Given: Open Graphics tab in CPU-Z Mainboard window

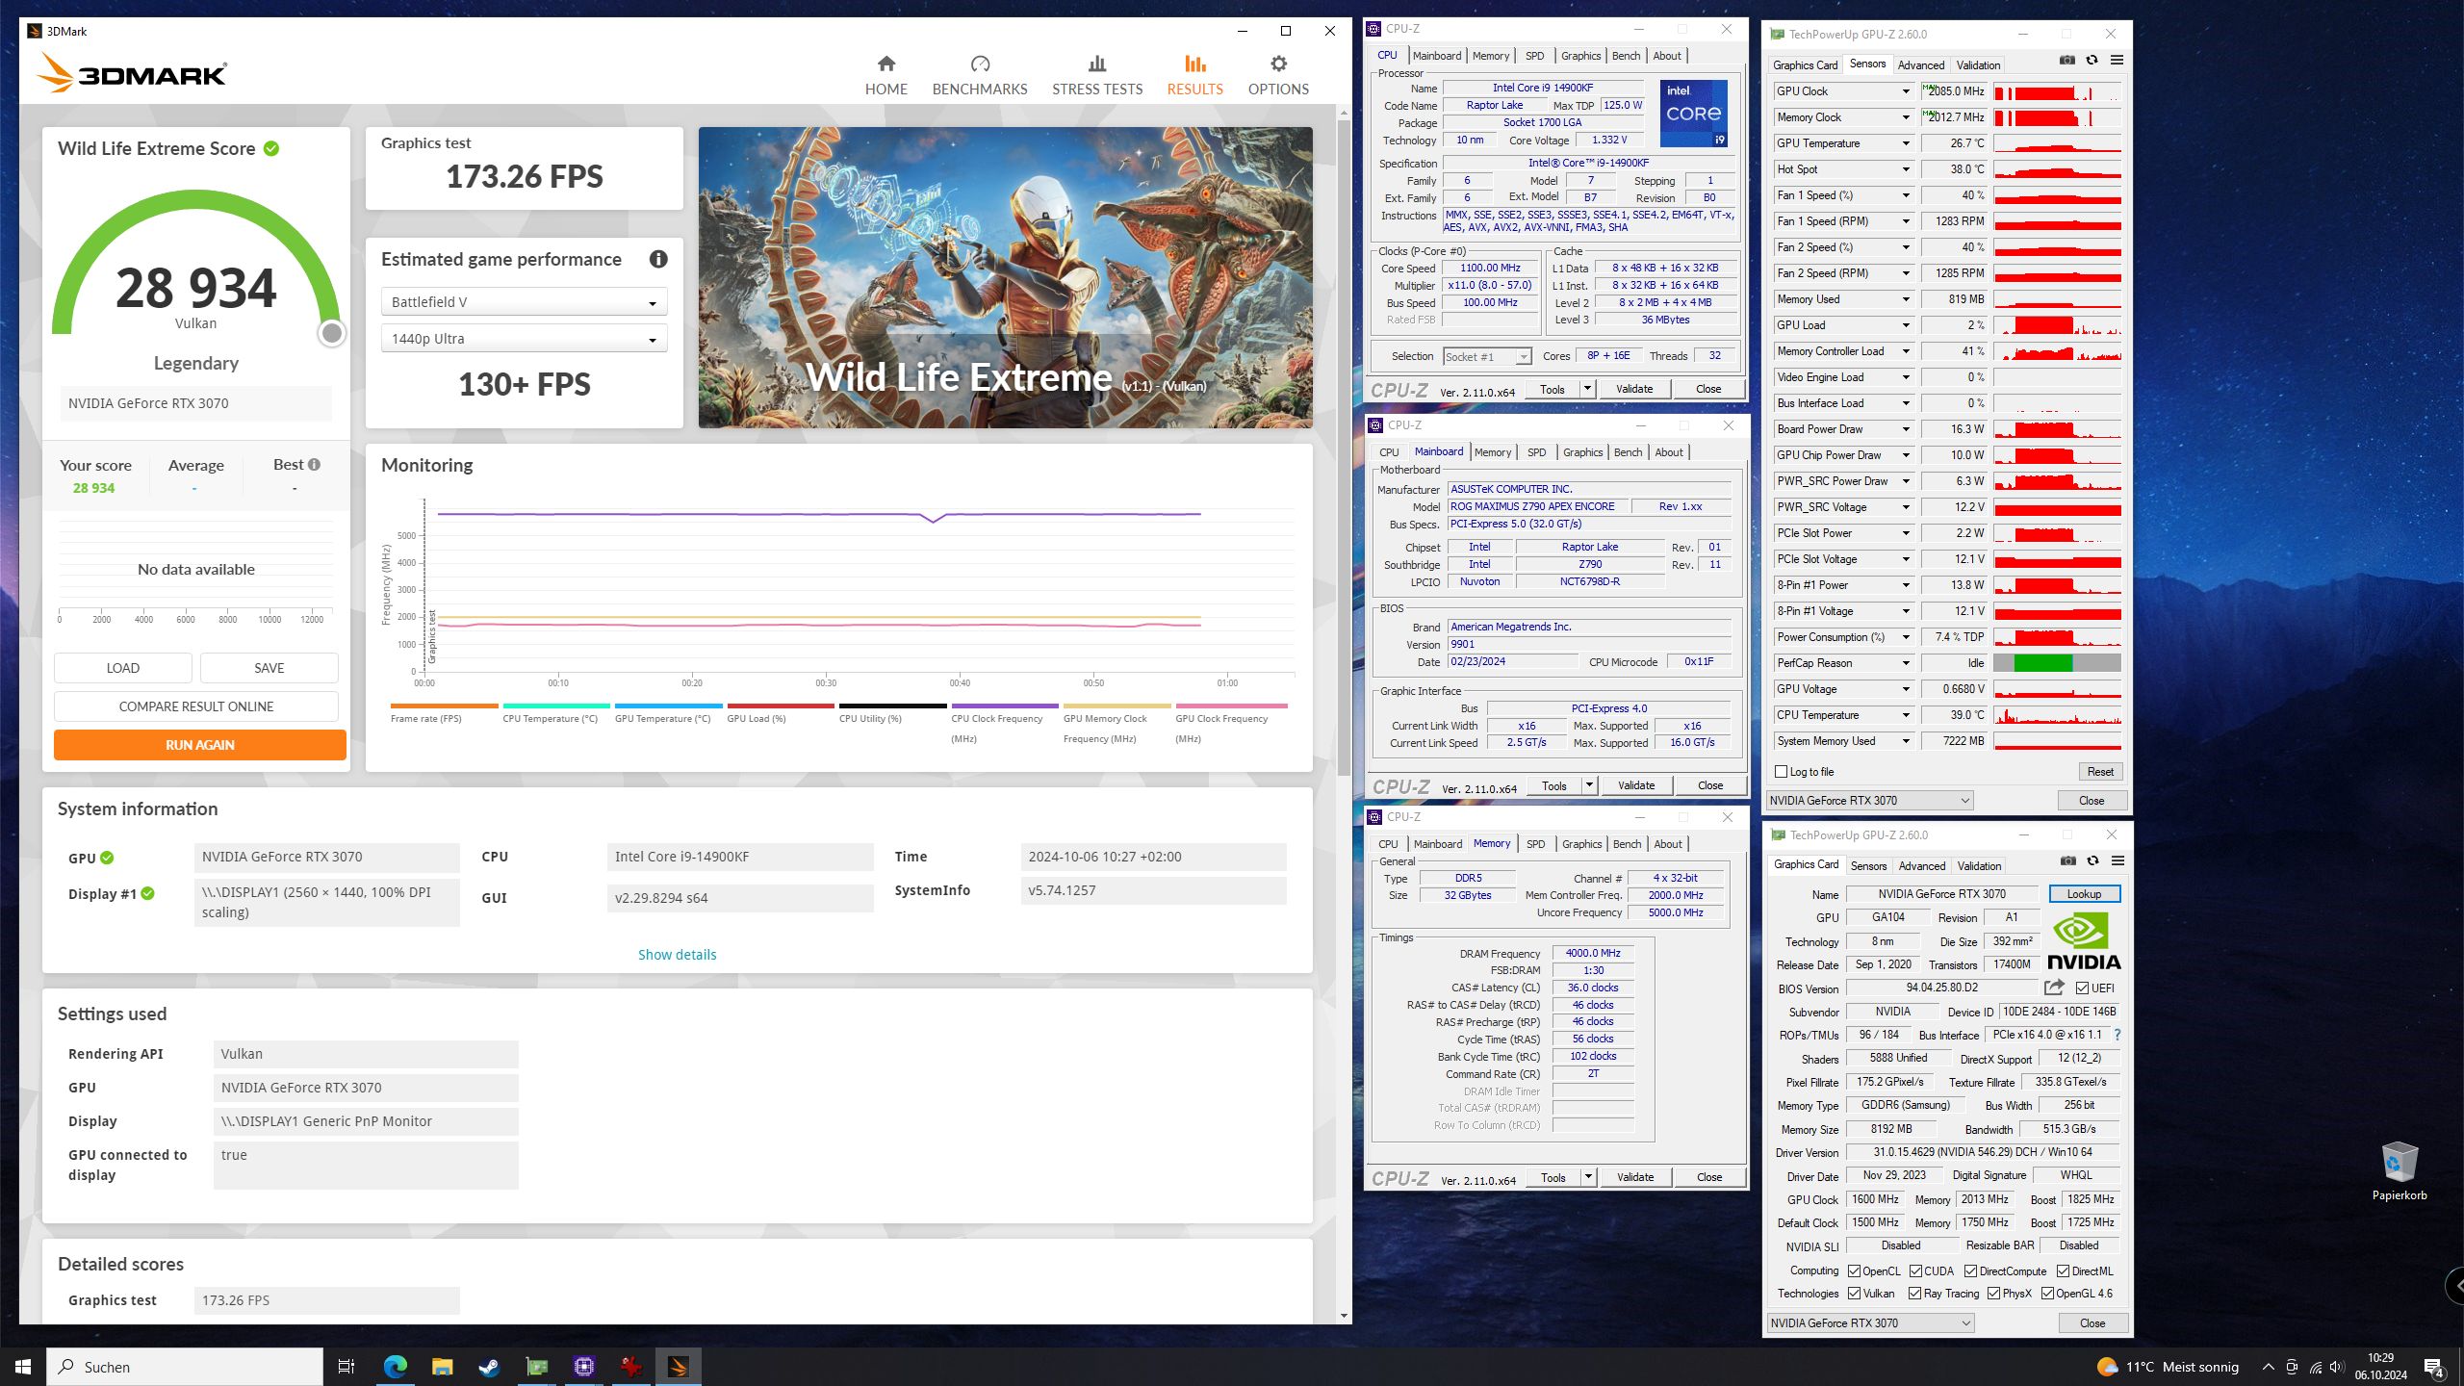Looking at the screenshot, I should tap(1582, 452).
